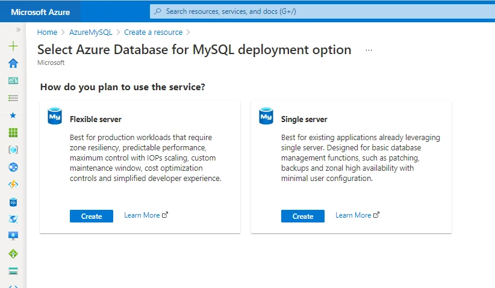Click the Single server card heading

click(x=304, y=119)
